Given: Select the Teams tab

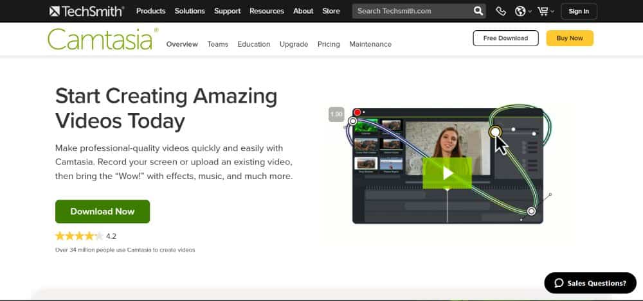Looking at the screenshot, I should [218, 44].
